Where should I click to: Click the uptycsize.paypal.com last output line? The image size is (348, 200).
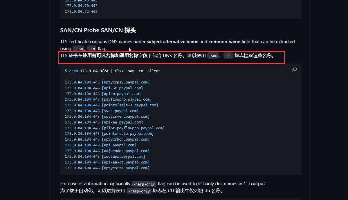pyautogui.click(x=125, y=168)
